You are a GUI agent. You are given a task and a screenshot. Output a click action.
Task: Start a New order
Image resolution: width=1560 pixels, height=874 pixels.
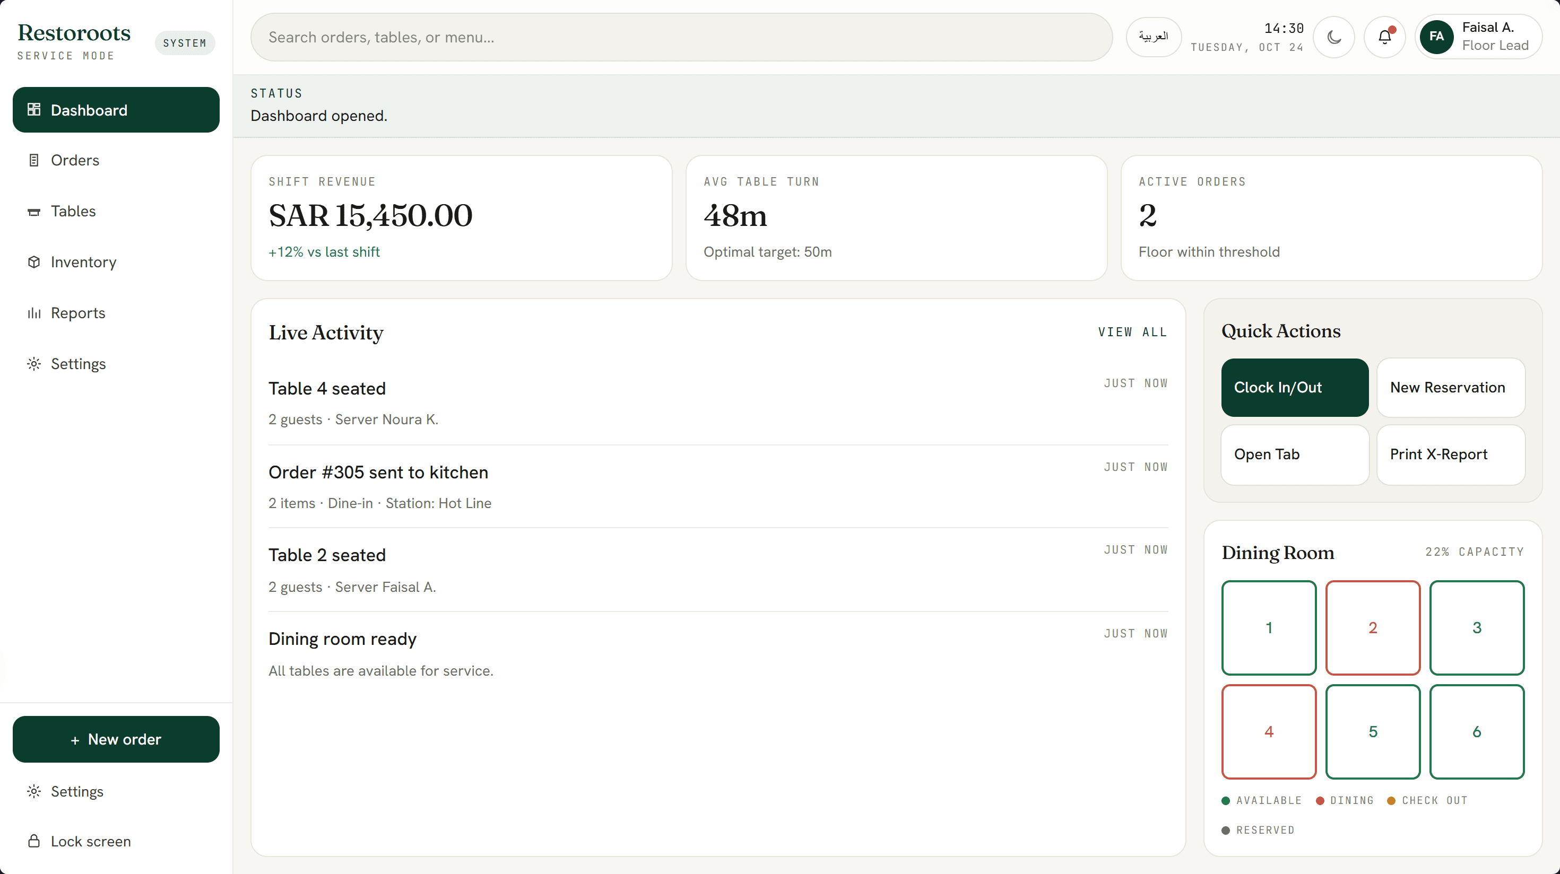pos(116,739)
